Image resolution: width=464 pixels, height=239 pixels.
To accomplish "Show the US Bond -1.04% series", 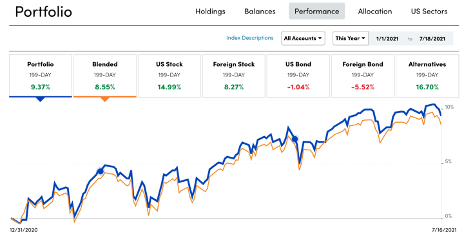I will (x=298, y=76).
